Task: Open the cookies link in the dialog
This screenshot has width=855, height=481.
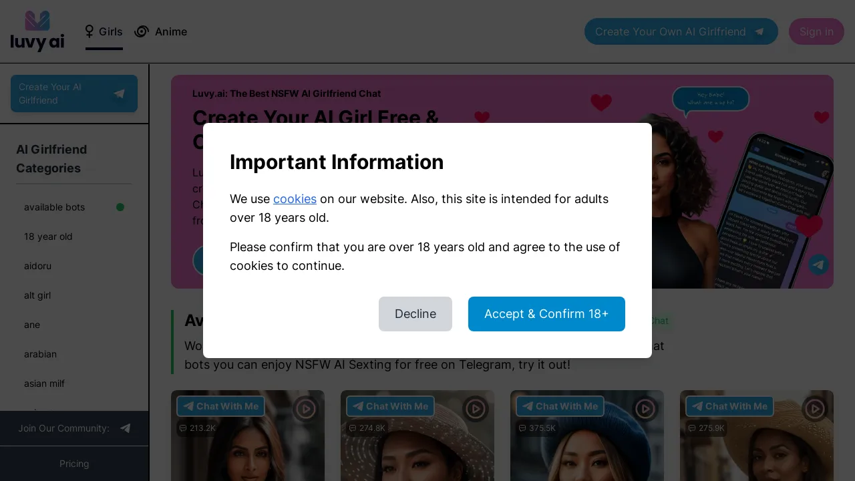Action: [295, 198]
